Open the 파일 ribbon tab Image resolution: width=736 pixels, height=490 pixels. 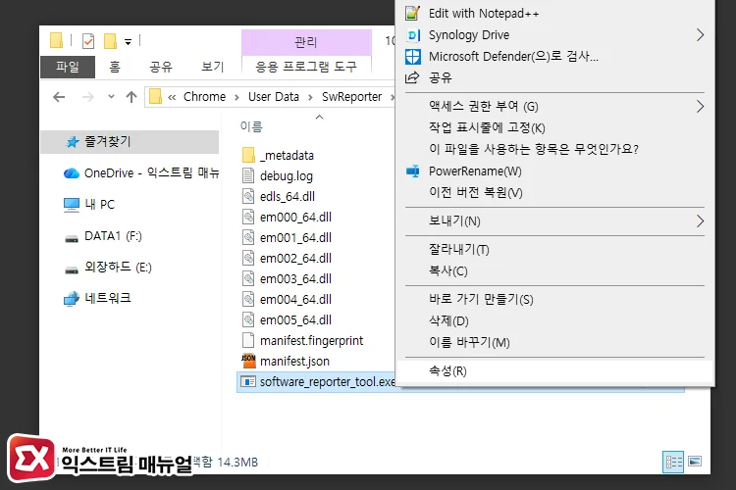(x=68, y=67)
